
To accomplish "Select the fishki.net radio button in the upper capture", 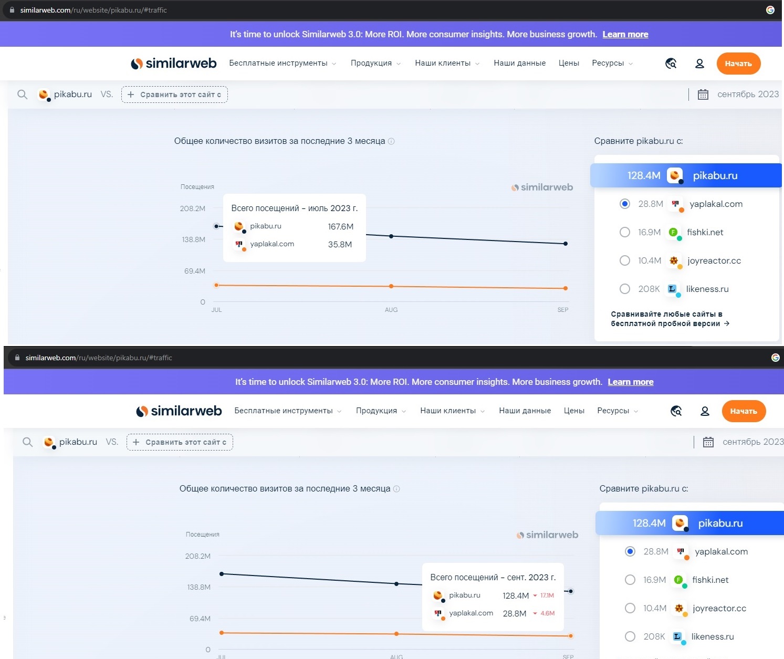I will click(625, 232).
